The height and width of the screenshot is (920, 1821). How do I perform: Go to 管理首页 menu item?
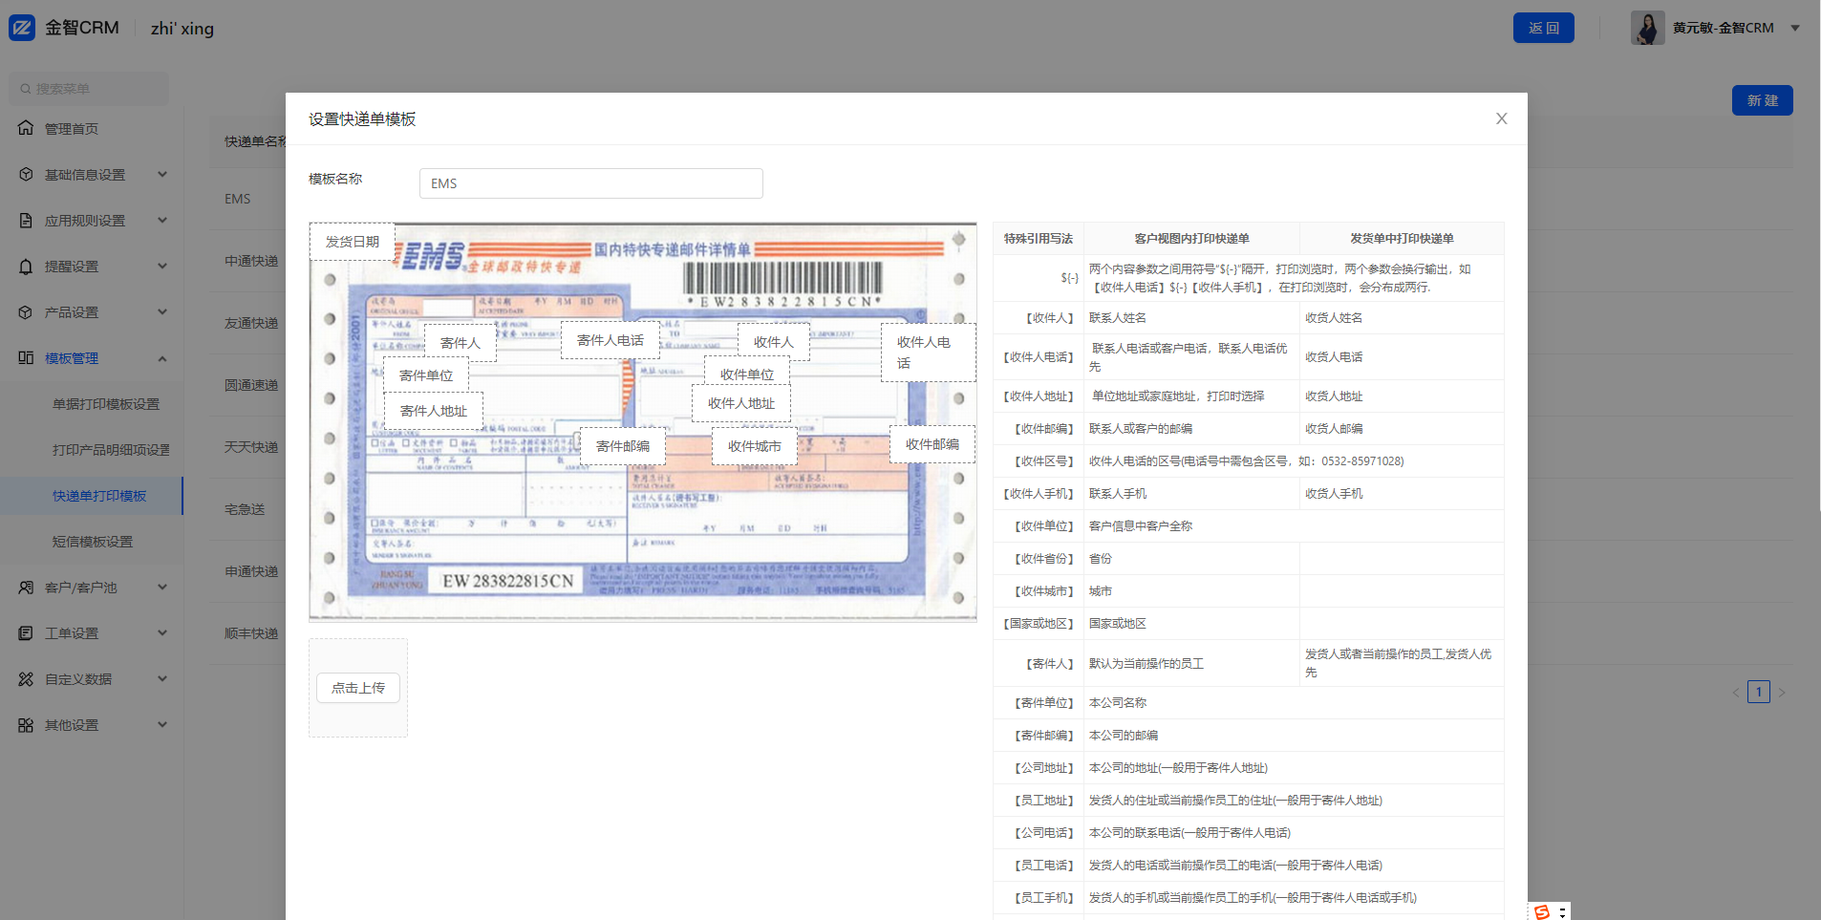click(x=92, y=128)
